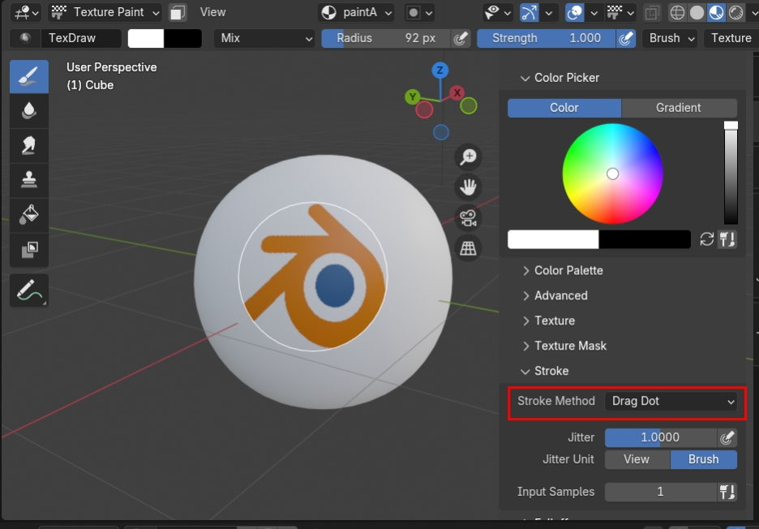The image size is (759, 529).
Task: Switch to the Gradient tab
Action: [x=679, y=108]
